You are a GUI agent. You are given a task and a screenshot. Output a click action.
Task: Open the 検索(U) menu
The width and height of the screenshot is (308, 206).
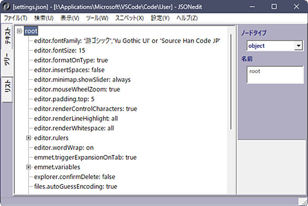point(44,18)
